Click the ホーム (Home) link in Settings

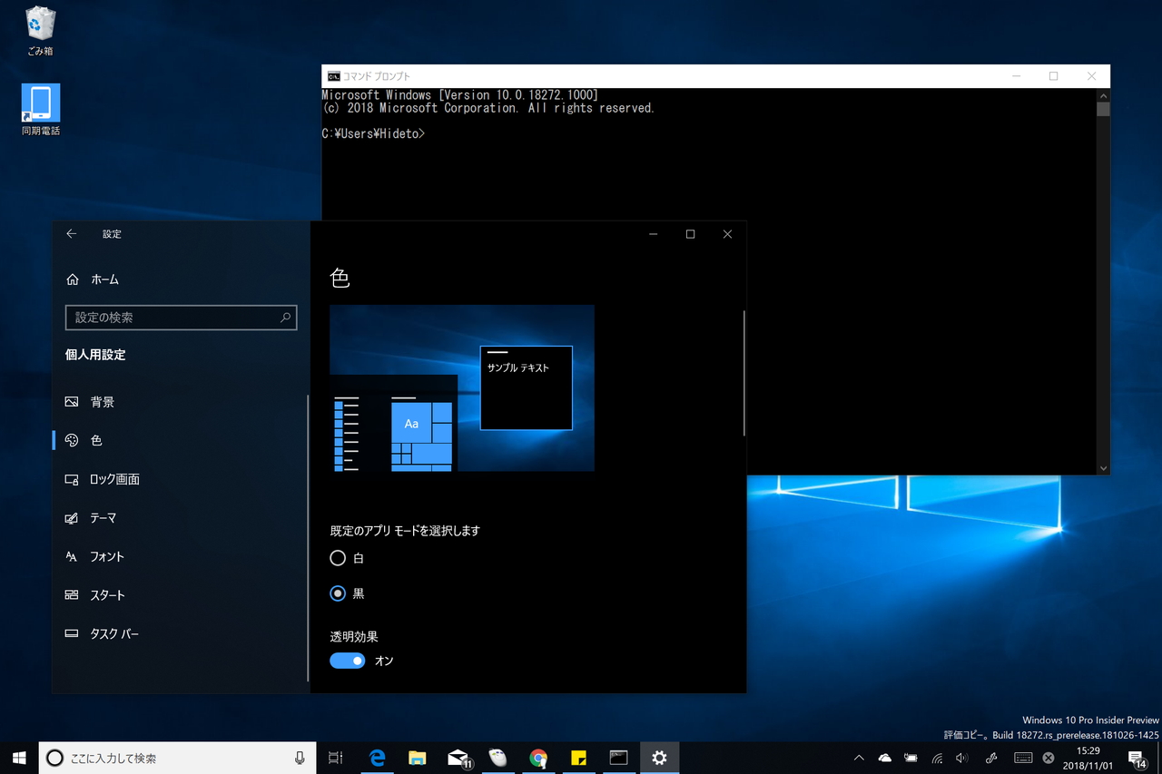[104, 279]
